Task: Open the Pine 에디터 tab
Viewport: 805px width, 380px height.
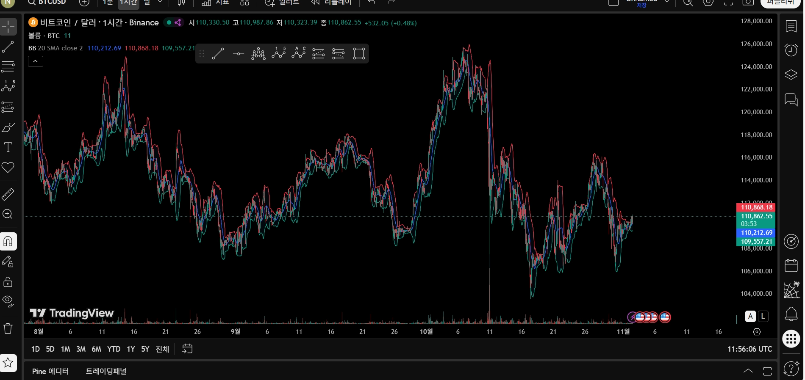Action: pos(50,371)
